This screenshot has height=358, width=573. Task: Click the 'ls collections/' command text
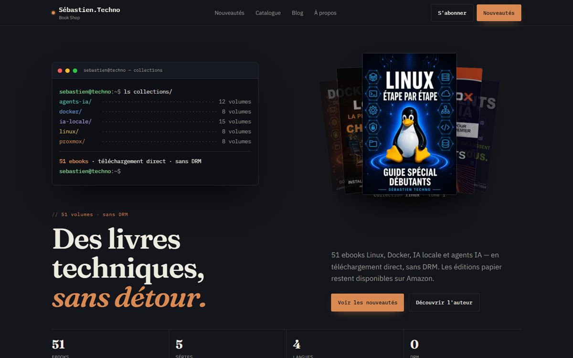click(x=148, y=92)
